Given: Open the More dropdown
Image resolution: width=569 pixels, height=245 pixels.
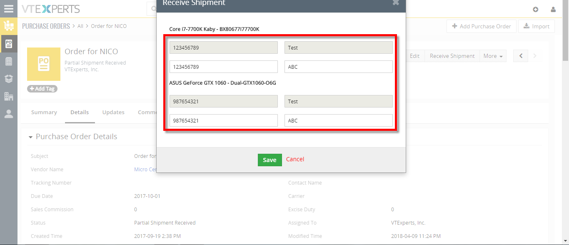Looking at the screenshot, I should [493, 56].
